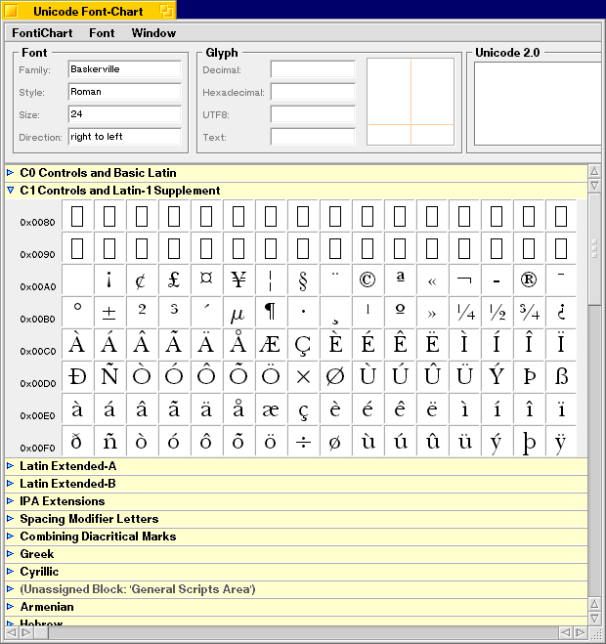Select the currency sign glyph ¤

click(x=206, y=279)
